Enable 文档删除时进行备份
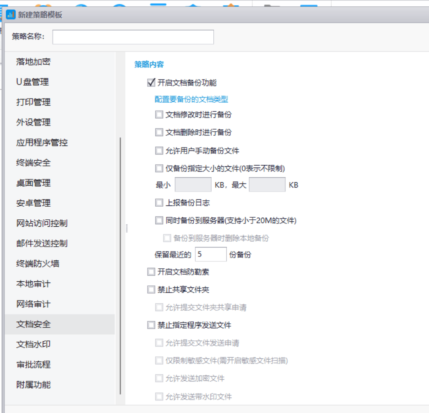 [x=159, y=132]
